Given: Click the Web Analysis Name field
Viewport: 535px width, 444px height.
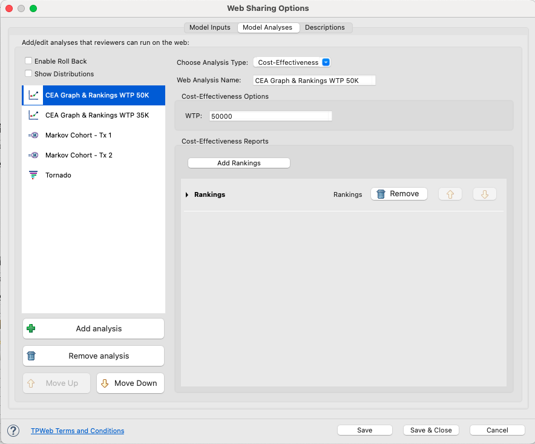Looking at the screenshot, I should (x=314, y=81).
